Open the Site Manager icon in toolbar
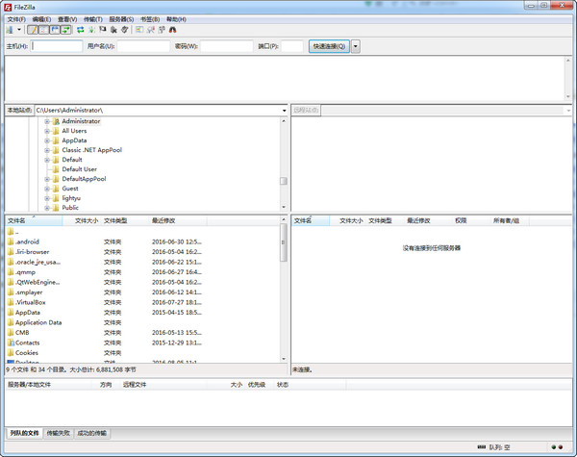Viewport: 577px width, 457px height. (9, 30)
